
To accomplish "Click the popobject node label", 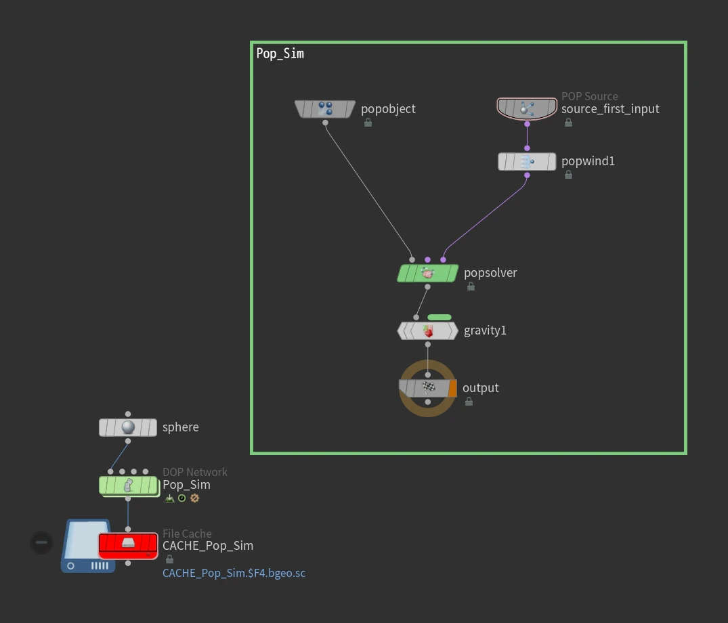I will tap(388, 109).
